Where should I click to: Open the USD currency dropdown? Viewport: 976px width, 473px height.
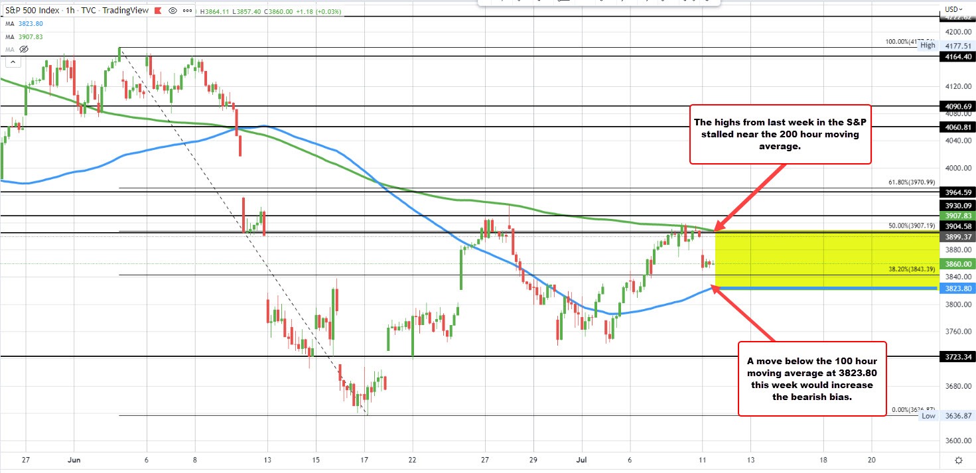click(952, 9)
